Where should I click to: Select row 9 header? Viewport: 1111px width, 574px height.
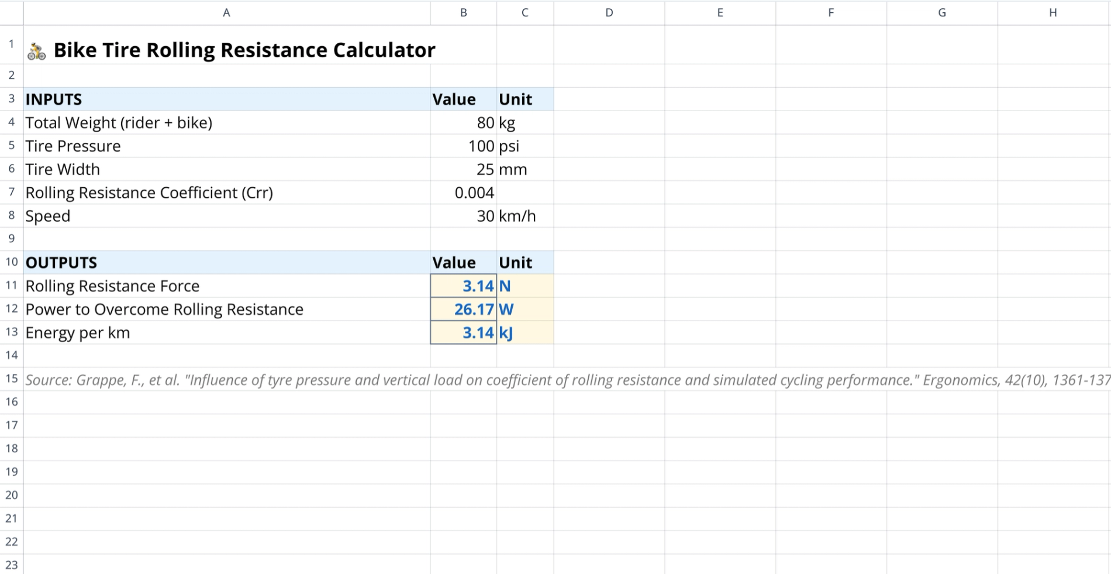point(12,239)
